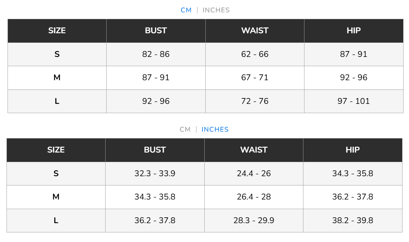Switch the inches chart to CM
Viewport: 409px width, 242px height.
185,130
